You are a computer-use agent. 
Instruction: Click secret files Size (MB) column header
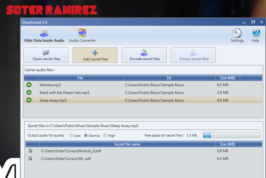228,144
